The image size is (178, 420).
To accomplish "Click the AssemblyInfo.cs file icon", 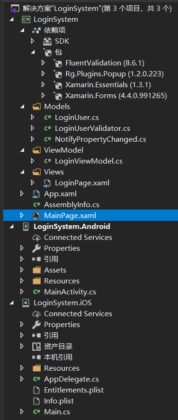I will click(36, 205).
